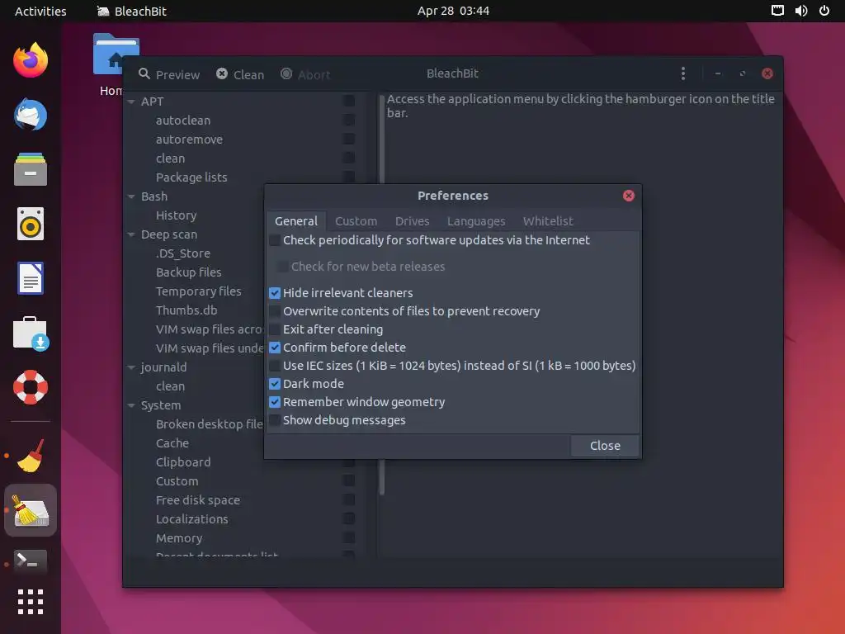Viewport: 845px width, 634px height.
Task: Collapse the journald group
Action: point(131,367)
